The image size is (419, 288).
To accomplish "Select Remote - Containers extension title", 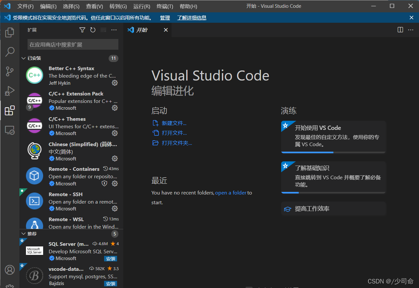I will click(74, 169).
